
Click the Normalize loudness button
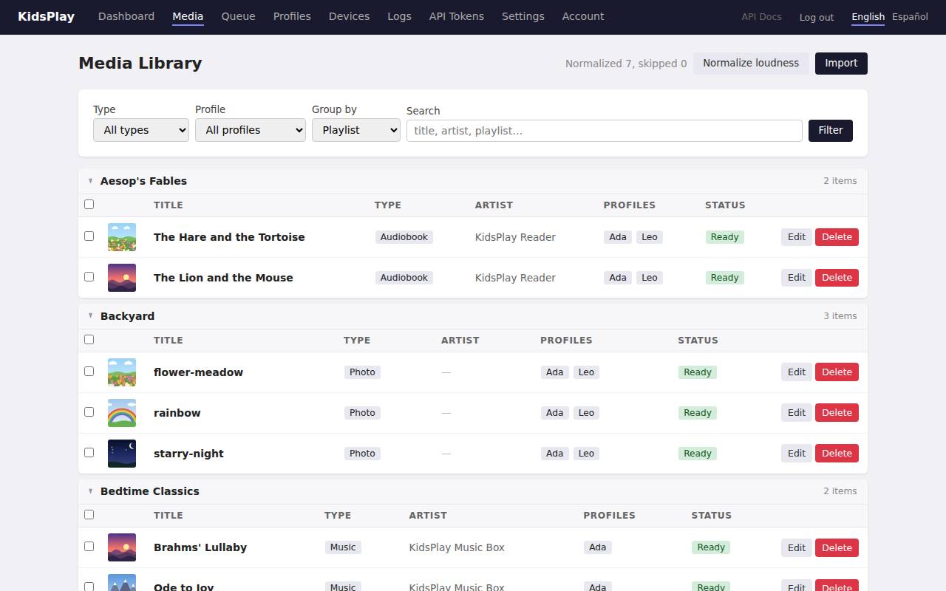[x=751, y=64]
